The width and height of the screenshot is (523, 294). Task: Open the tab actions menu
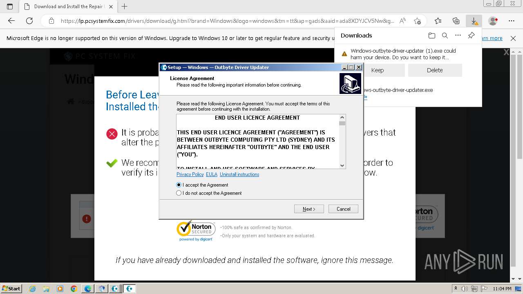10,7
